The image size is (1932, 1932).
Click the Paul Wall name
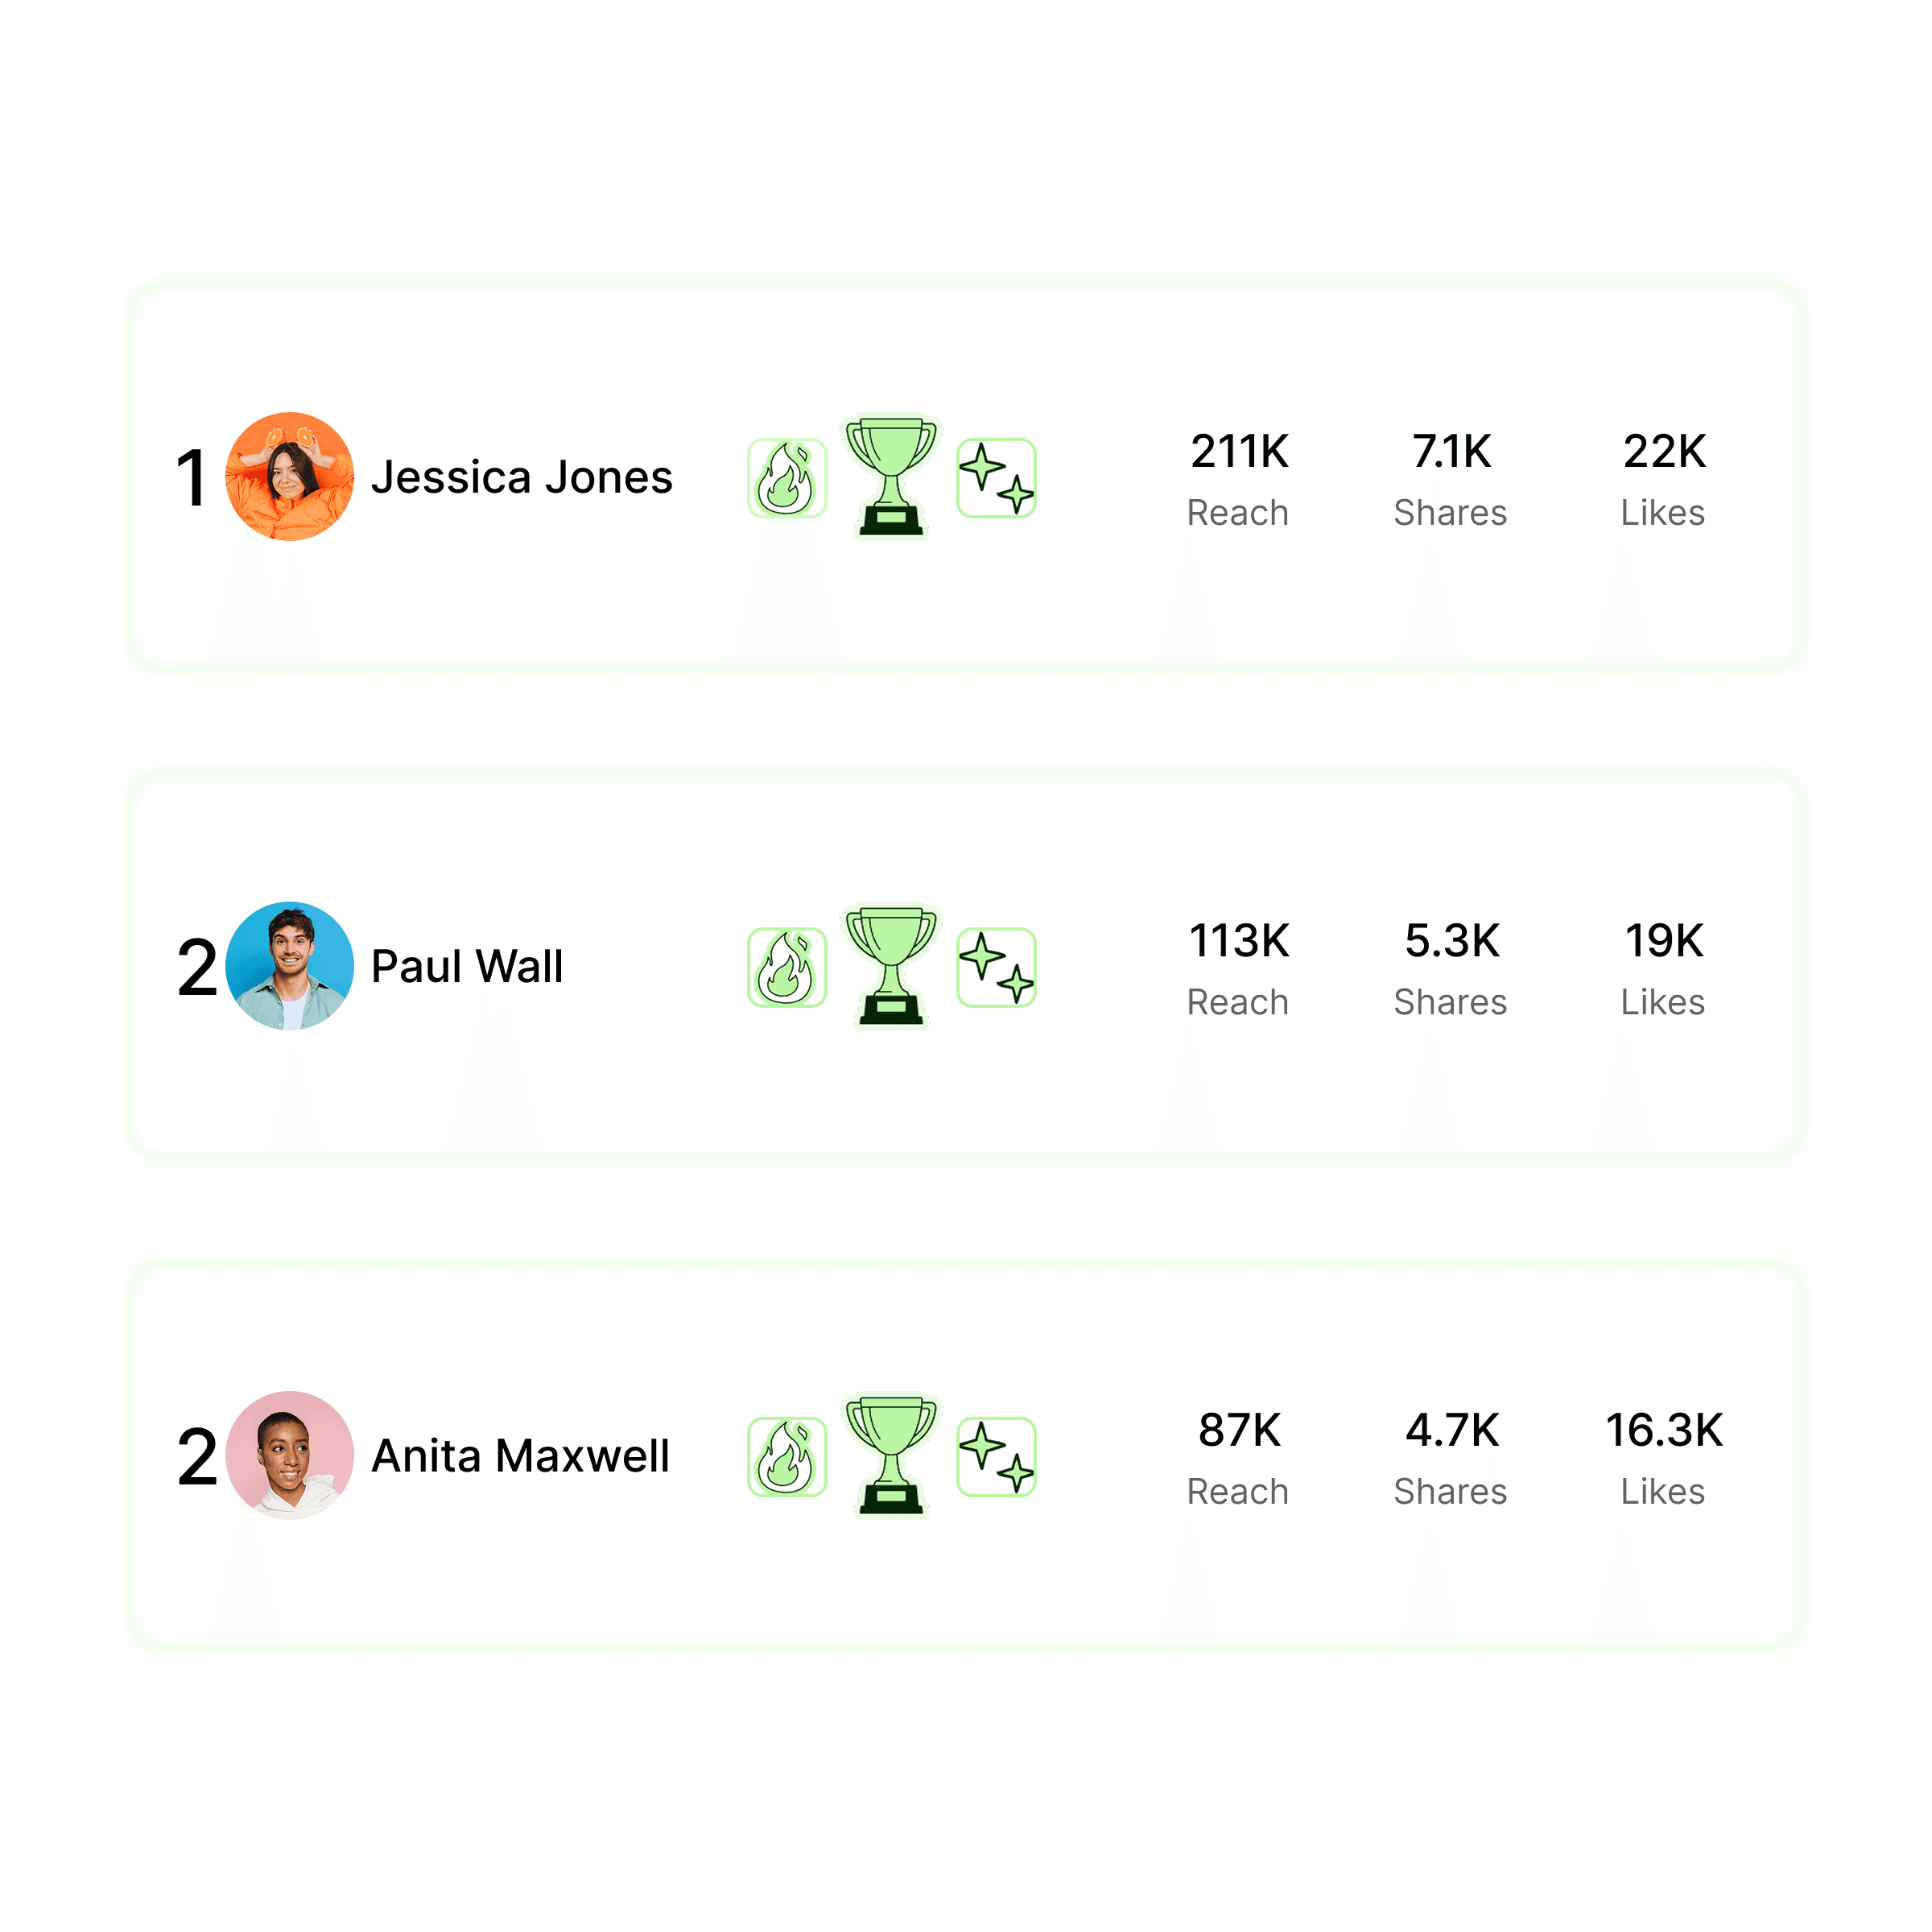tap(467, 966)
